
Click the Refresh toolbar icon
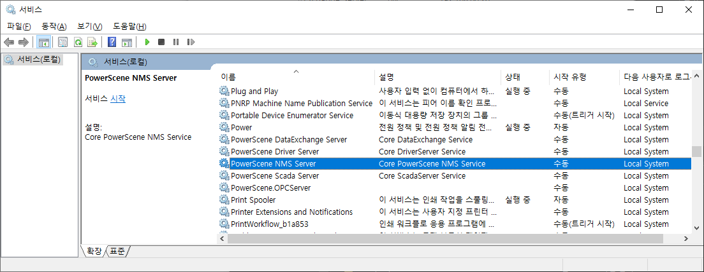click(x=78, y=42)
